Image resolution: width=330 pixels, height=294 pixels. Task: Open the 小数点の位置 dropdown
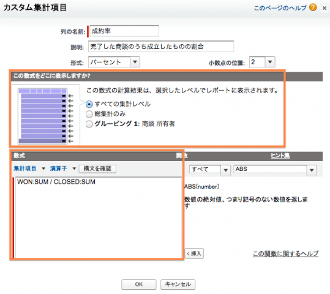click(x=262, y=62)
